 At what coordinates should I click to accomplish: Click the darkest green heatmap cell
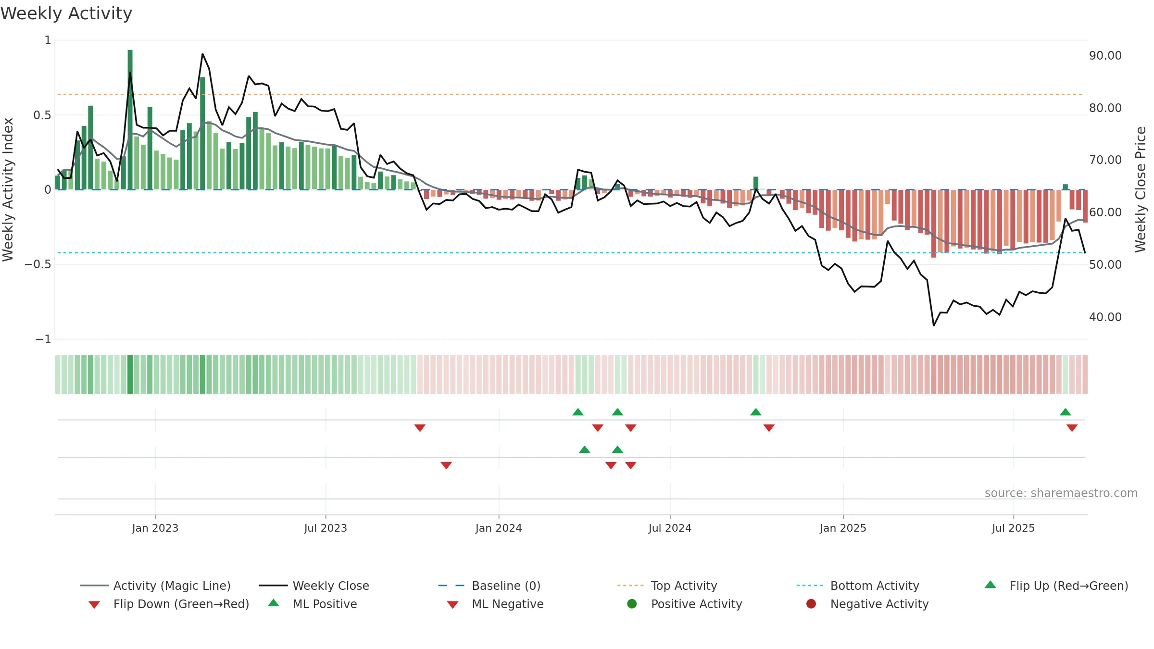[130, 374]
